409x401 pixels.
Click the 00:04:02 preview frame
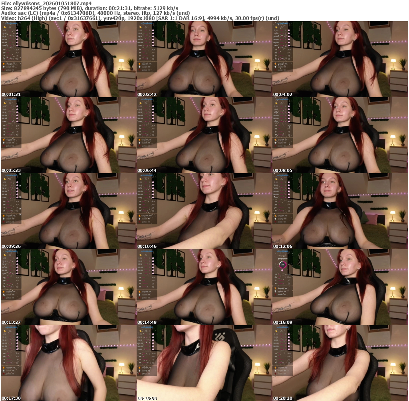pyautogui.click(x=340, y=59)
